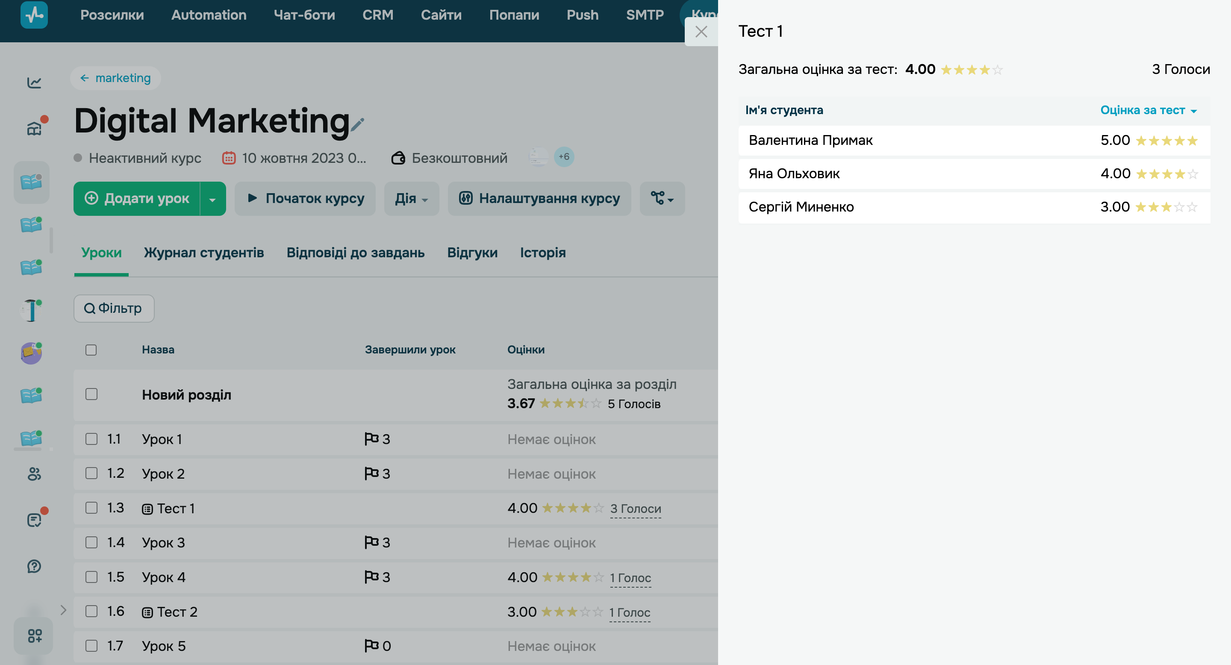The height and width of the screenshot is (665, 1231).
Task: Click the Початок курсу button
Action: click(305, 199)
